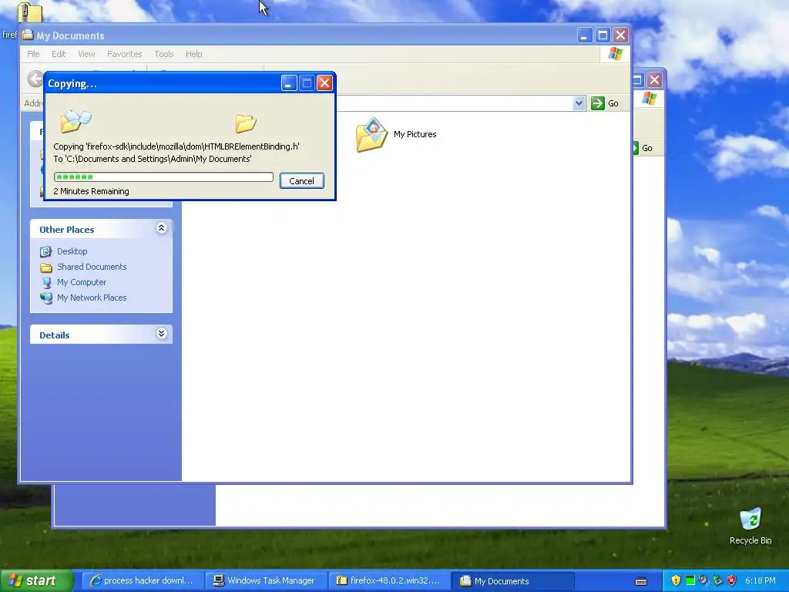Minimize the Copying dialog

tap(289, 83)
